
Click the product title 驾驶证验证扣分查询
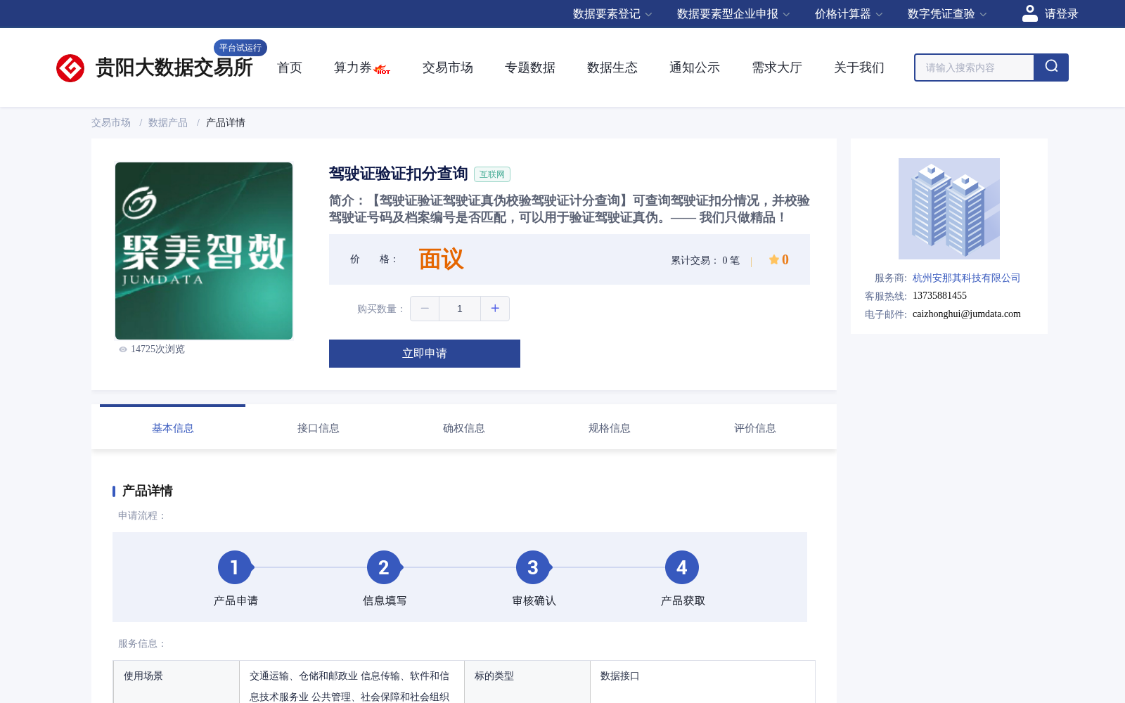(x=399, y=174)
